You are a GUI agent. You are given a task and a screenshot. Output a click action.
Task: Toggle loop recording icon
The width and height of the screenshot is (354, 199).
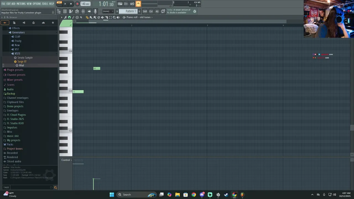[x=132, y=4]
